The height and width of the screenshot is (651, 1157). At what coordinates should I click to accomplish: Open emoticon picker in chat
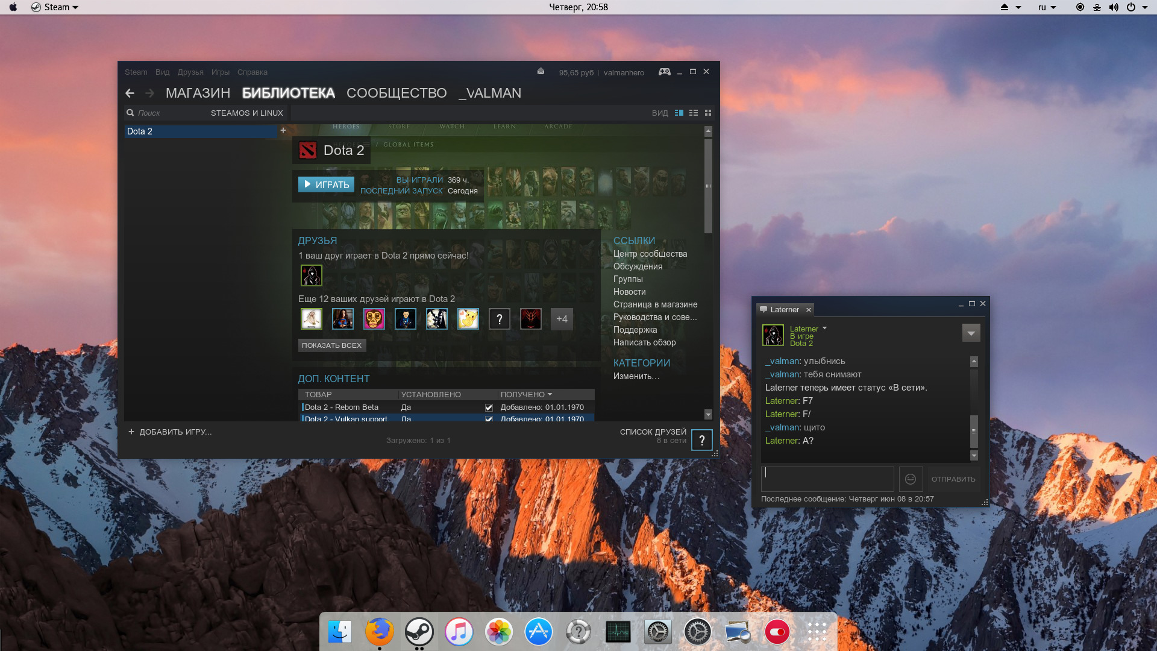pos(911,479)
